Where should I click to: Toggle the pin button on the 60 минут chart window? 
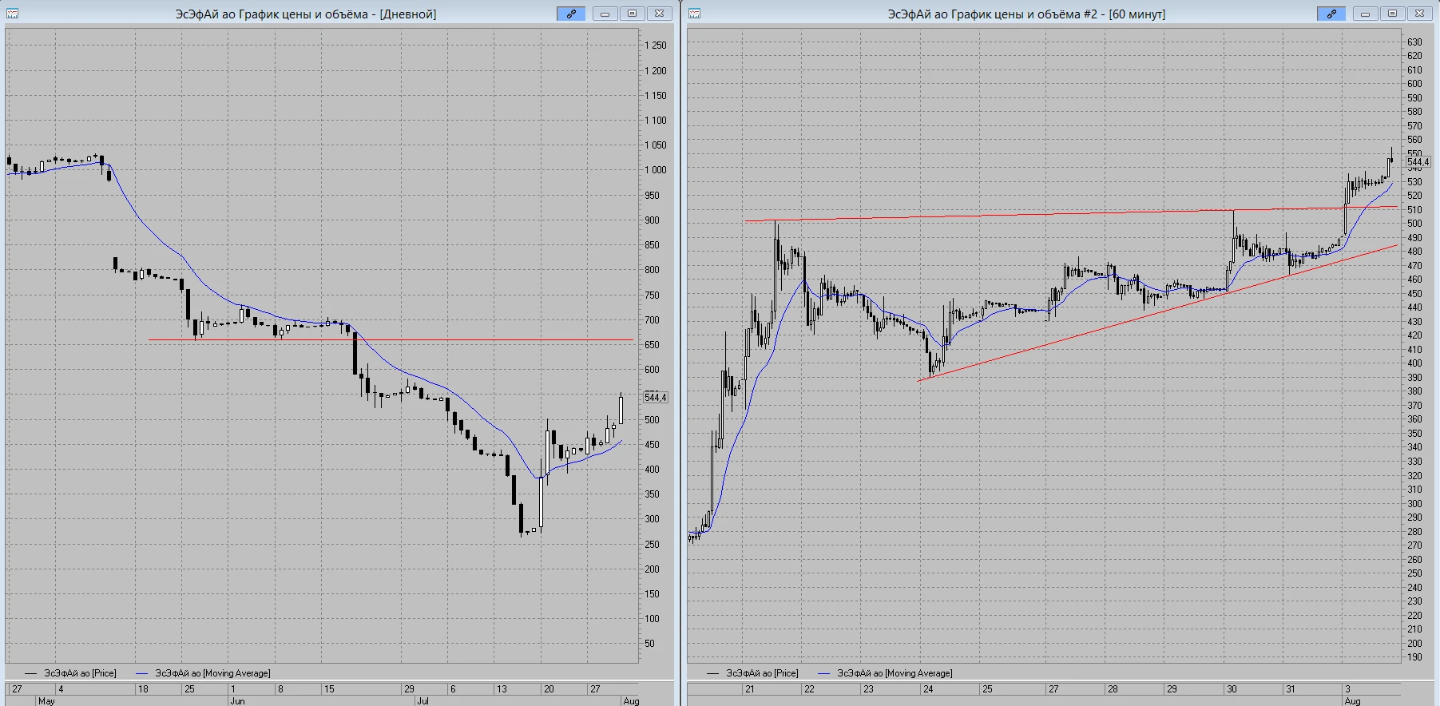click(1331, 14)
